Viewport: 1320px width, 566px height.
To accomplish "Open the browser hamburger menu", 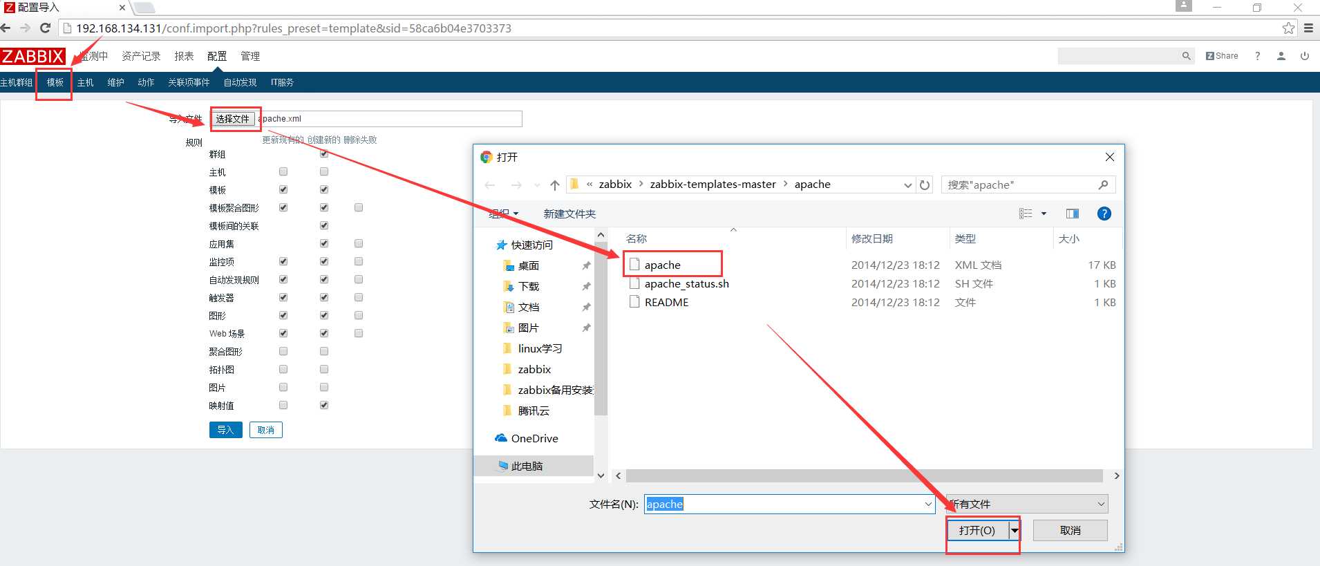I will (1309, 28).
